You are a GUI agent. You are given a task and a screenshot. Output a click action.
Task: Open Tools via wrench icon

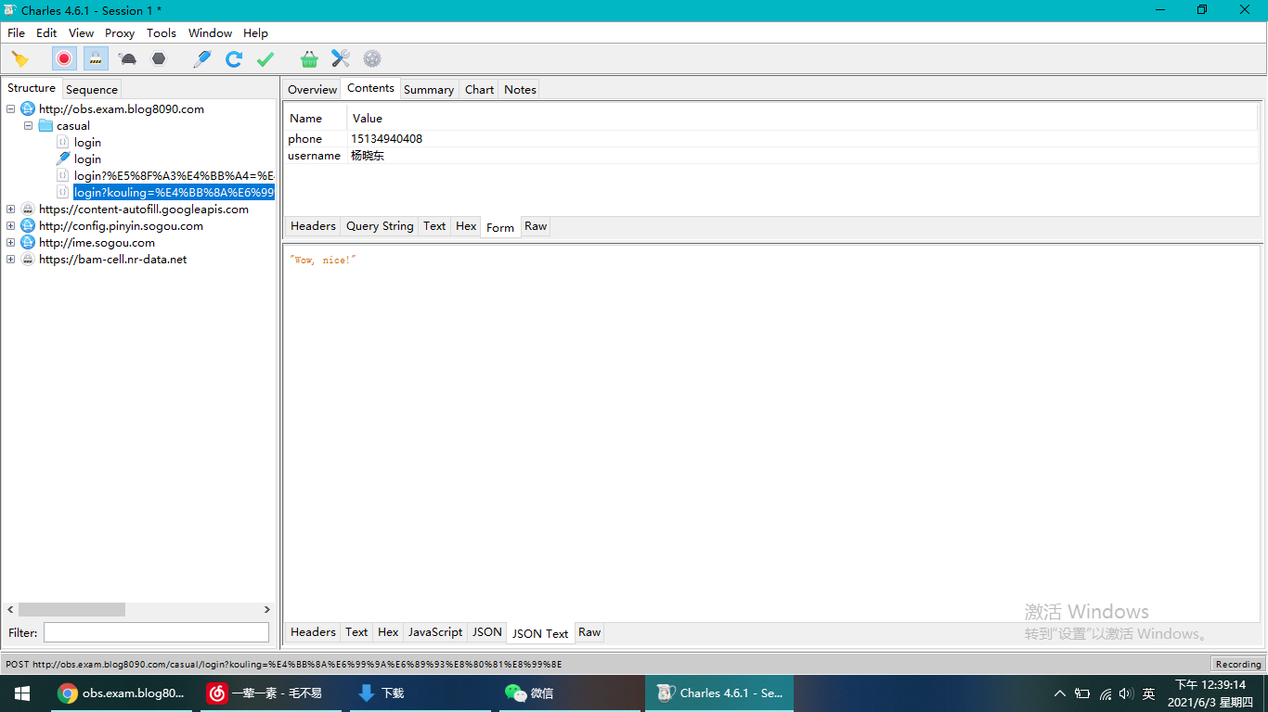tap(341, 59)
